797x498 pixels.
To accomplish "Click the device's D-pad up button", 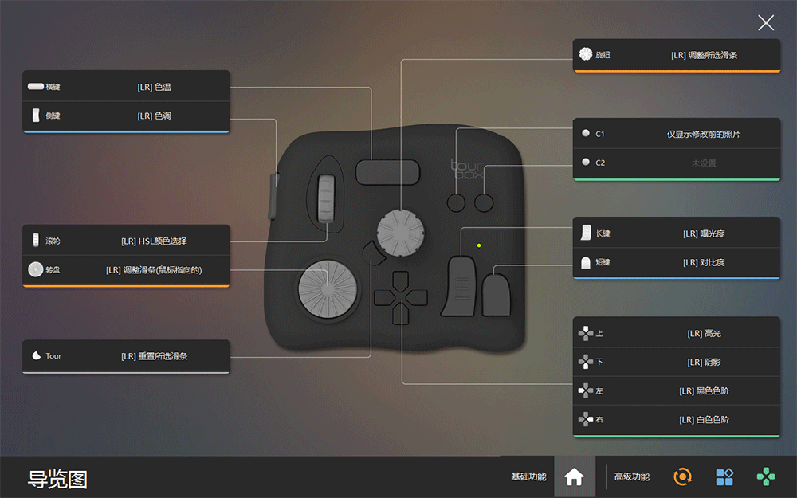I will point(401,281).
